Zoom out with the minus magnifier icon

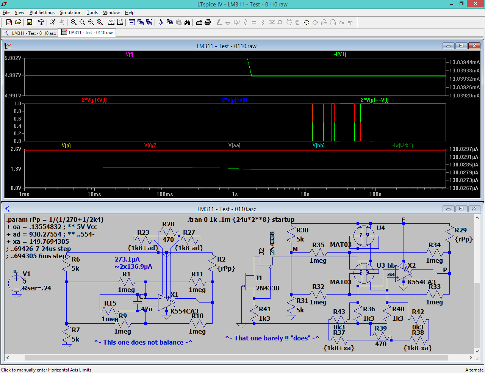point(91,22)
